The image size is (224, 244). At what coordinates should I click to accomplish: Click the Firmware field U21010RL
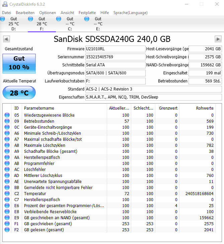[x=115, y=49]
